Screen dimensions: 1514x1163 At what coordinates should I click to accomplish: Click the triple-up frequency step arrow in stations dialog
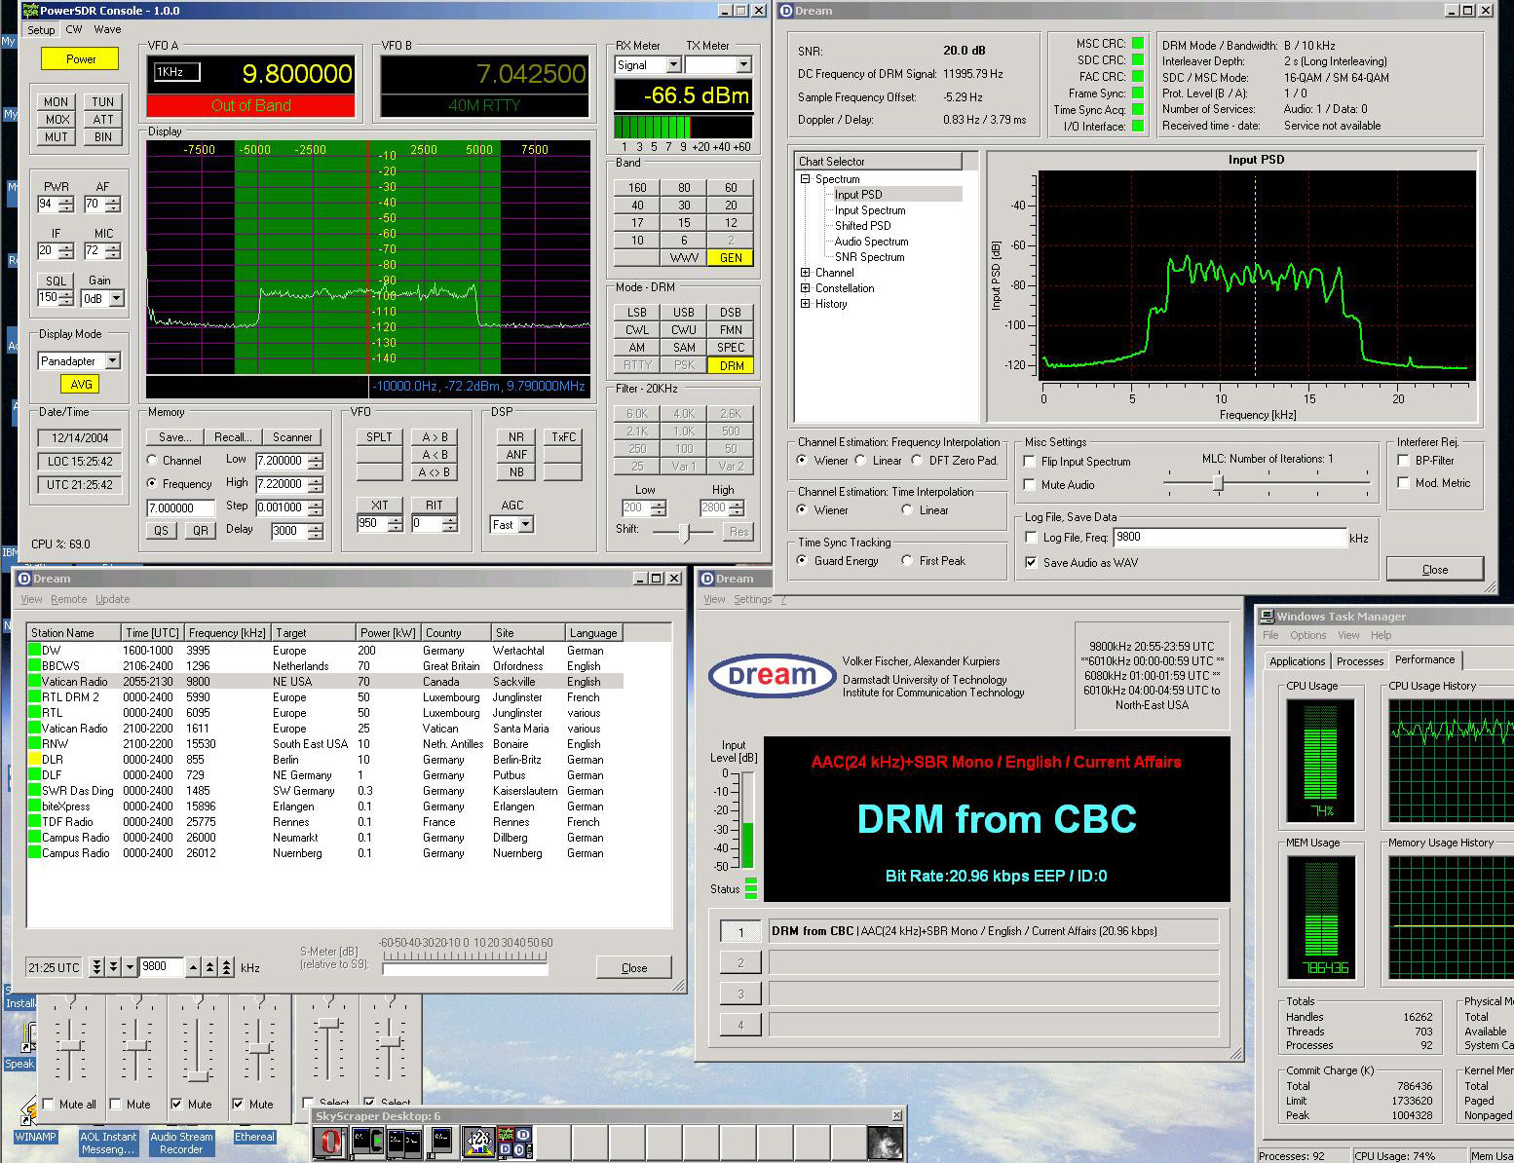point(227,967)
